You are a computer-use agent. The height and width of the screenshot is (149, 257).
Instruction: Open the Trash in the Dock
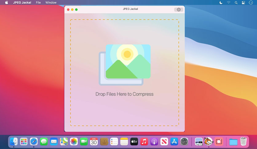[243, 141]
